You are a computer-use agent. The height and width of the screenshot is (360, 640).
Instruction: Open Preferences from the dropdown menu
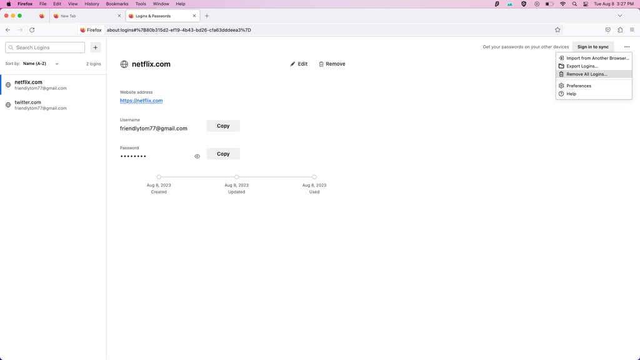[x=594, y=86]
